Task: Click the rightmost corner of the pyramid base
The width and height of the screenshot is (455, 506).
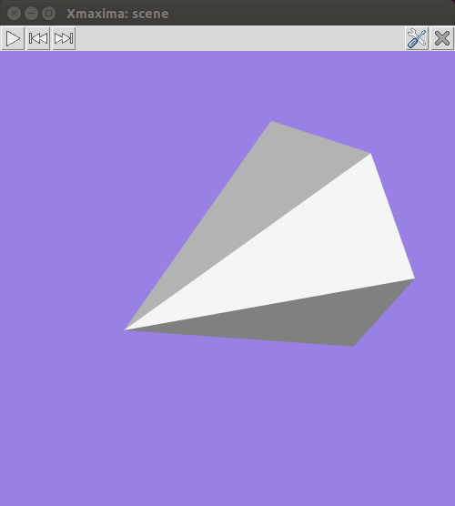Action: point(414,278)
